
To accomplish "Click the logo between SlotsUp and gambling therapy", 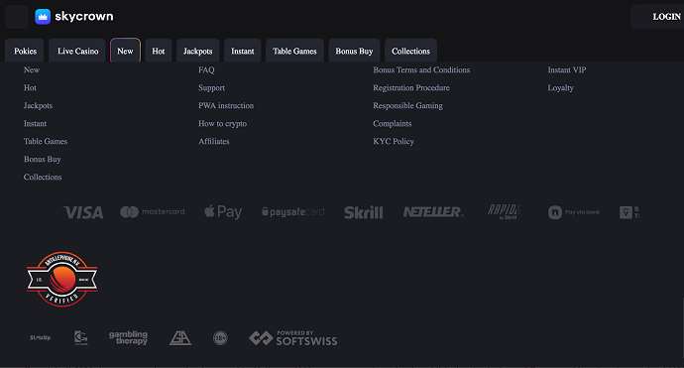I will (80, 338).
